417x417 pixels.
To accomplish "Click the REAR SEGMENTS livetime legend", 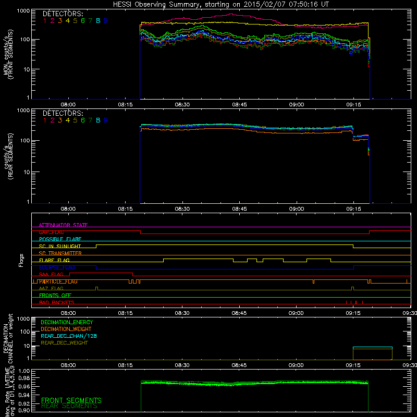I will pyautogui.click(x=69, y=406).
